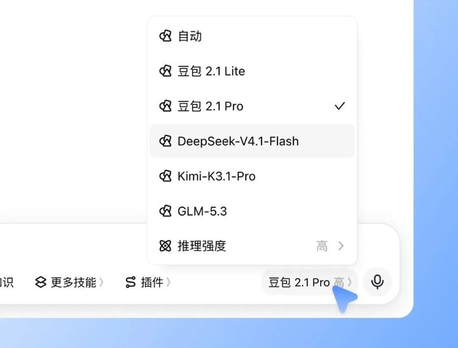Image resolution: width=458 pixels, height=348 pixels.
Task: Choose 豆包 2.1 Lite model
Action: point(252,71)
